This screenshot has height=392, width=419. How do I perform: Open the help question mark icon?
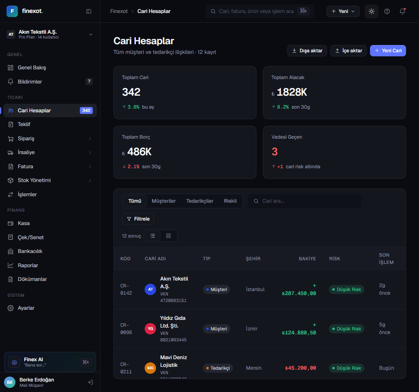point(387,11)
